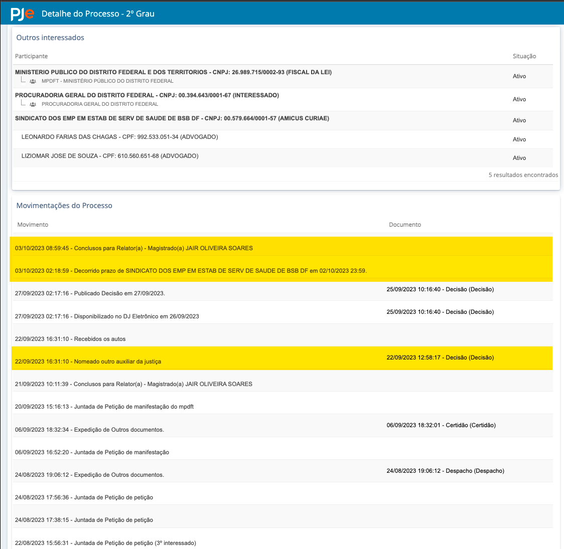Screen dimensions: 564x549
Task: Click Juntada de Petição de manifestação do mpdft
Action: pyautogui.click(x=104, y=407)
